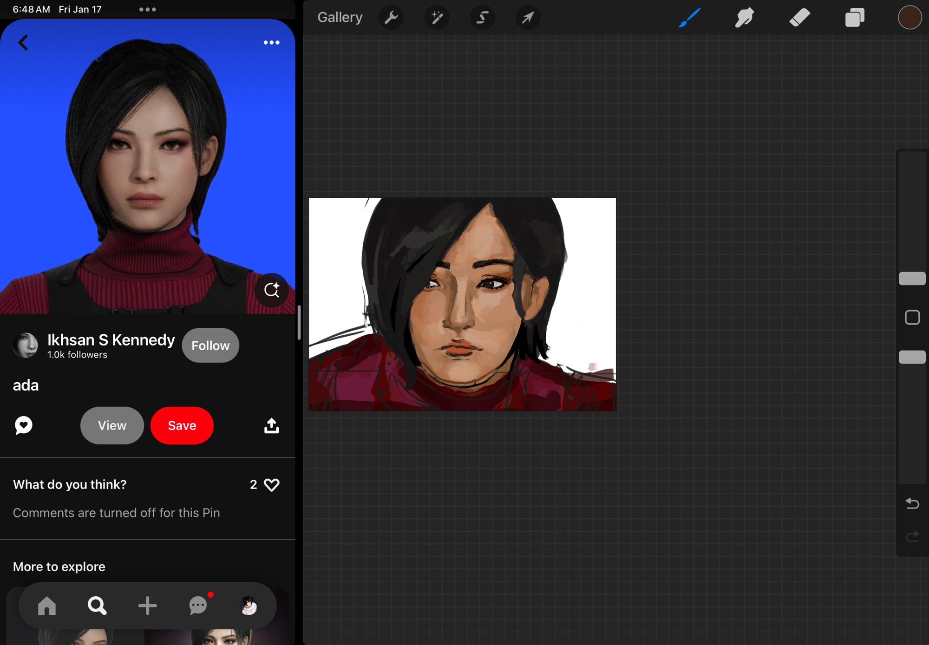Click the split view divider handle

coord(299,322)
